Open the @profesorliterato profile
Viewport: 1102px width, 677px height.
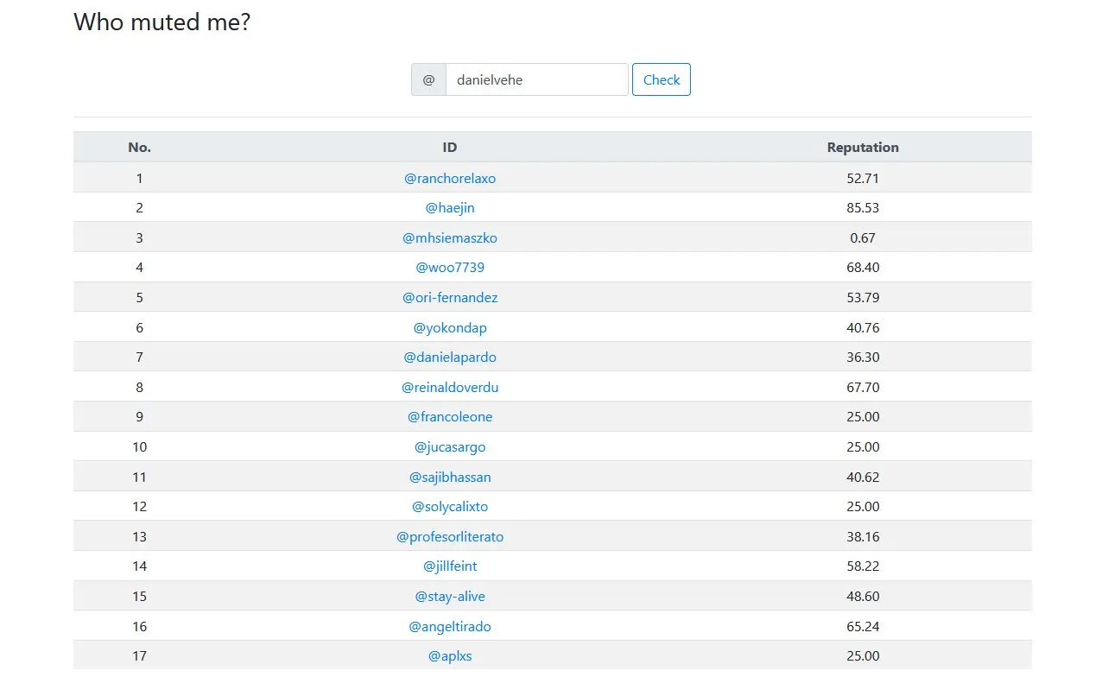pyautogui.click(x=450, y=537)
